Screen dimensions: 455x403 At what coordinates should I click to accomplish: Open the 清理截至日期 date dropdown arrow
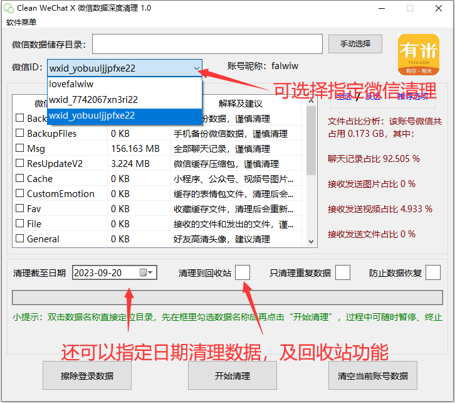[x=150, y=272]
